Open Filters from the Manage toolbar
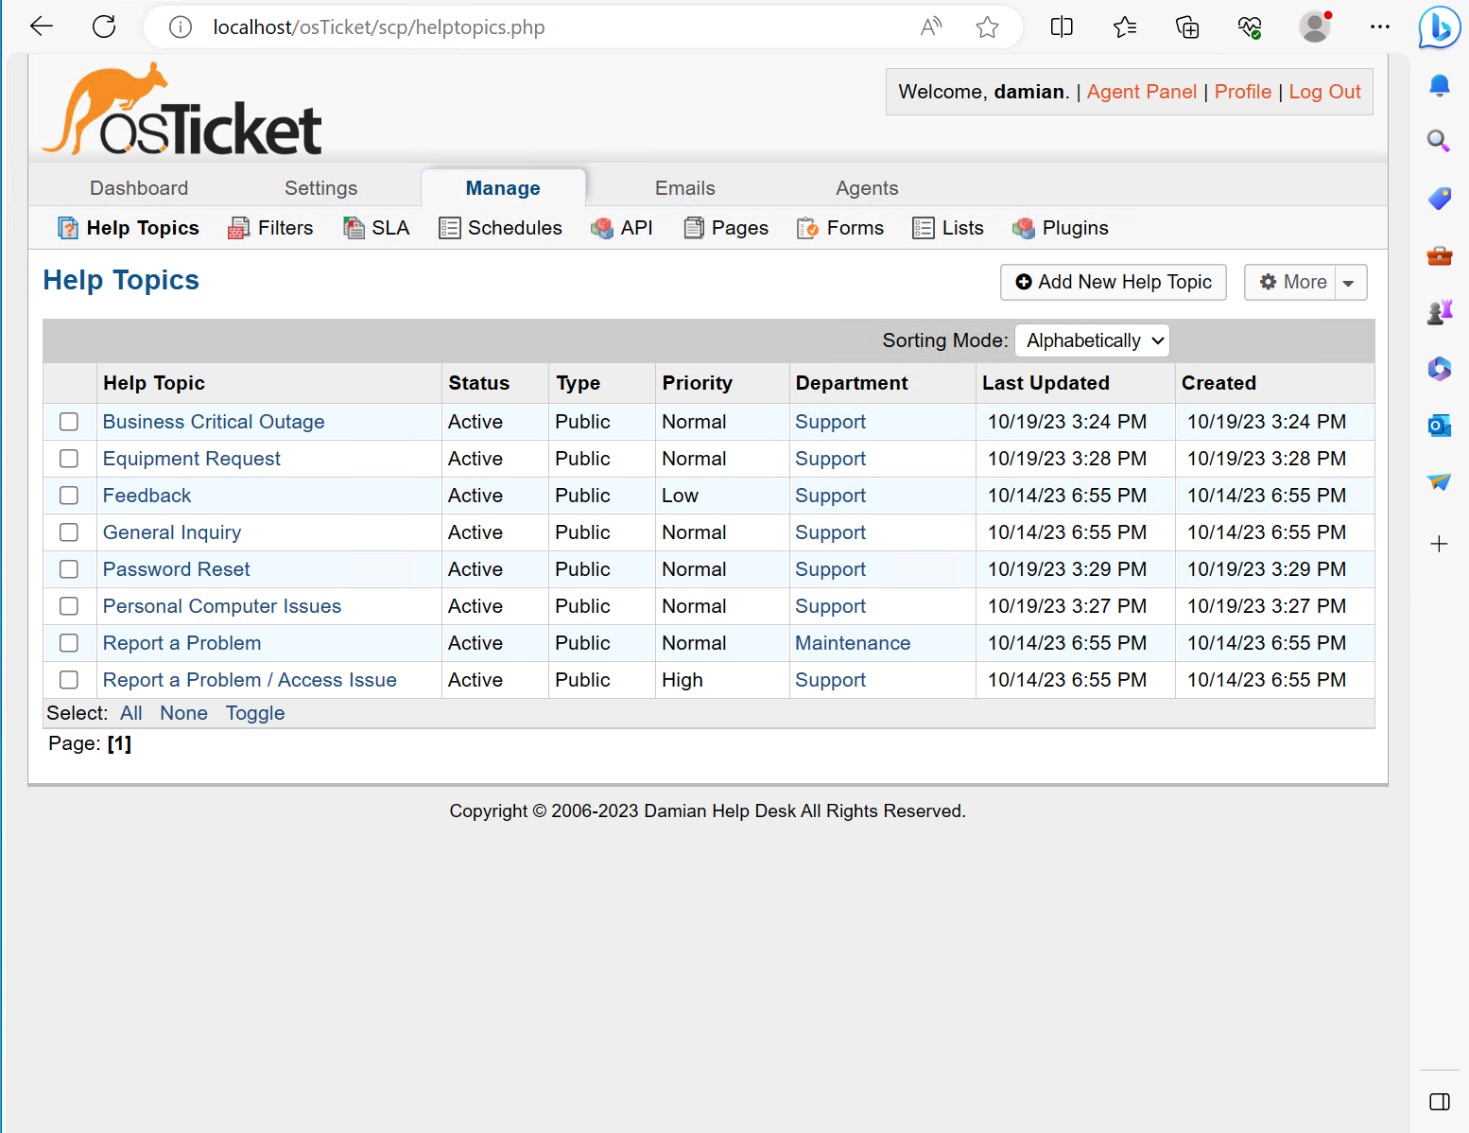This screenshot has width=1469, height=1133. (x=237, y=227)
